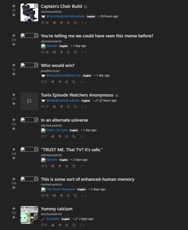The image size is (188, 230).
Task: Open comments on Captain's Chair Build post
Action: click(45, 22)
